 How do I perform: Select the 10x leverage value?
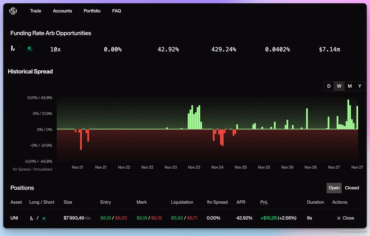coord(55,49)
